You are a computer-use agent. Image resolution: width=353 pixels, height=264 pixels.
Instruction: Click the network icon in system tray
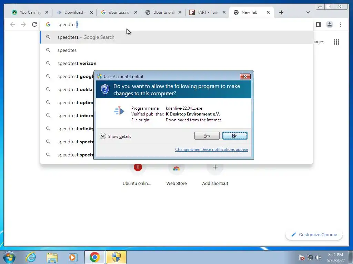click(310, 257)
